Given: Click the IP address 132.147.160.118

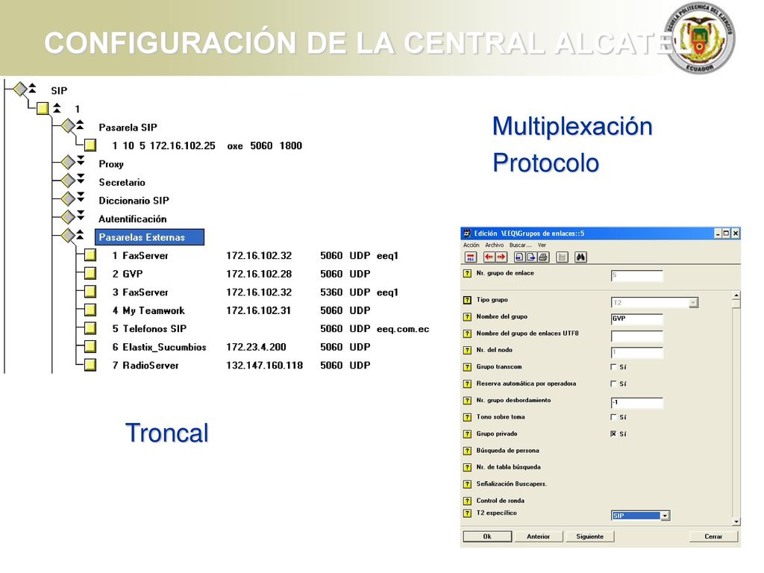Looking at the screenshot, I should (x=265, y=366).
